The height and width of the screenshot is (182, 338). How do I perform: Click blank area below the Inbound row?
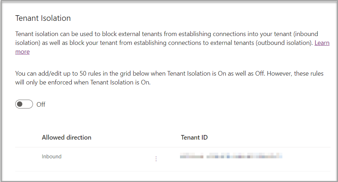pyautogui.click(x=173, y=176)
